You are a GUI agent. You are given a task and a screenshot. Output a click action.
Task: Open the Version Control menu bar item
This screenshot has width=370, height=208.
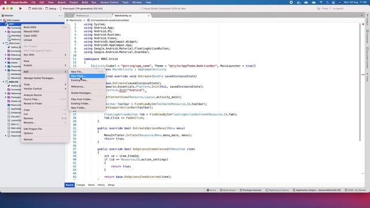109,2
